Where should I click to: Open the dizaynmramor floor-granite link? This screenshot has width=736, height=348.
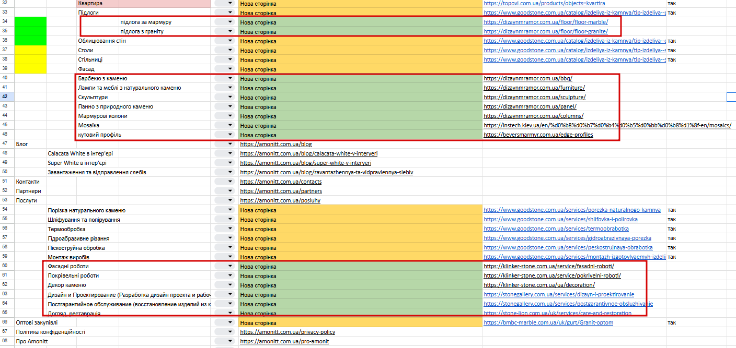546,32
